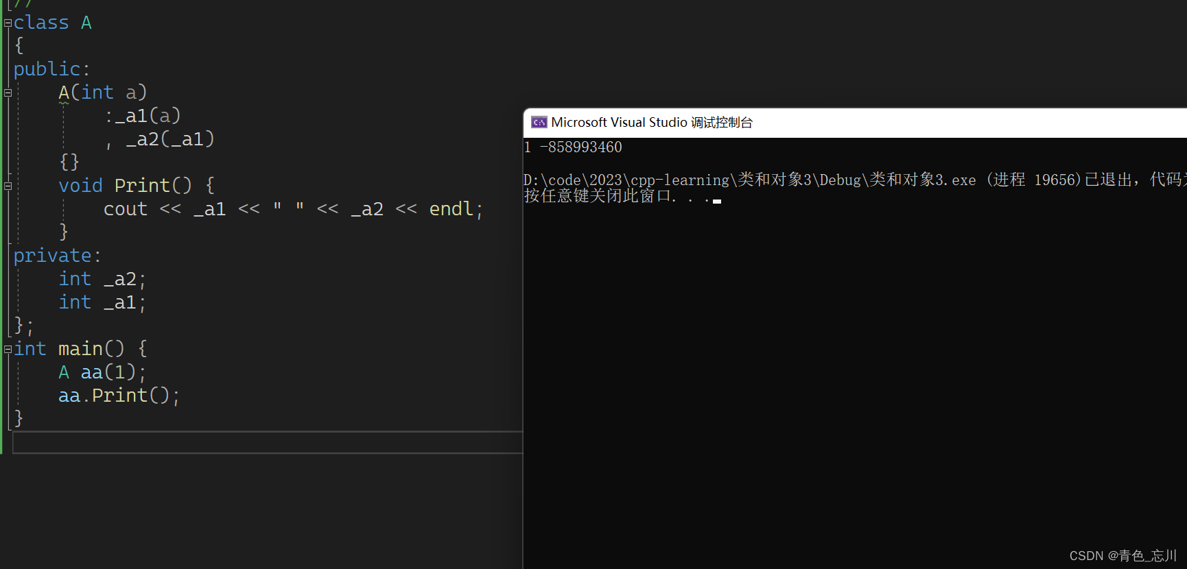This screenshot has width=1187, height=569.
Task: Click the ':_a1(a)' initializer line
Action: [x=143, y=116]
